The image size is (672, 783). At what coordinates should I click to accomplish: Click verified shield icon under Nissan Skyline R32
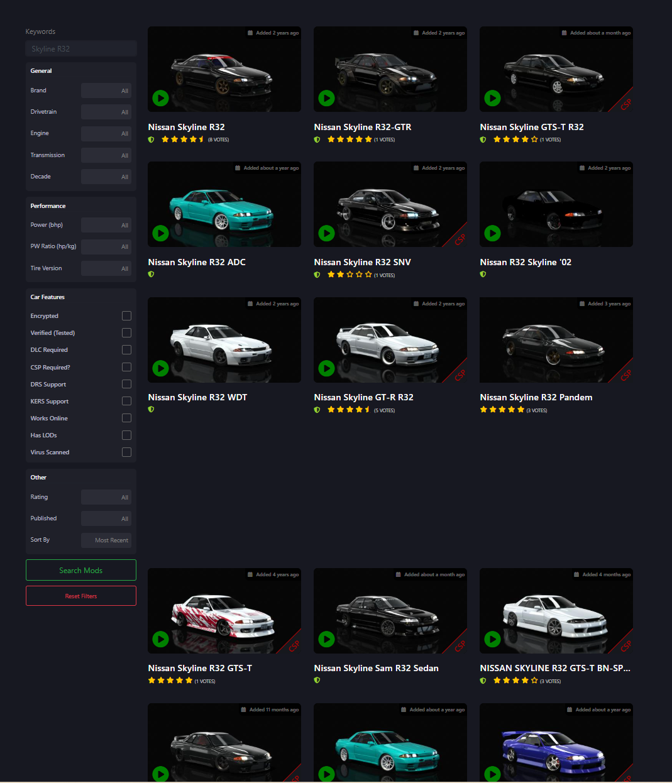coord(151,140)
